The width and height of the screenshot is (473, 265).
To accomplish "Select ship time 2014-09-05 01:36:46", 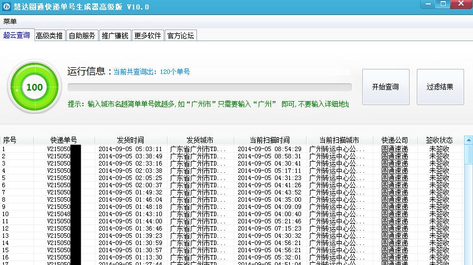I will 130,228.
